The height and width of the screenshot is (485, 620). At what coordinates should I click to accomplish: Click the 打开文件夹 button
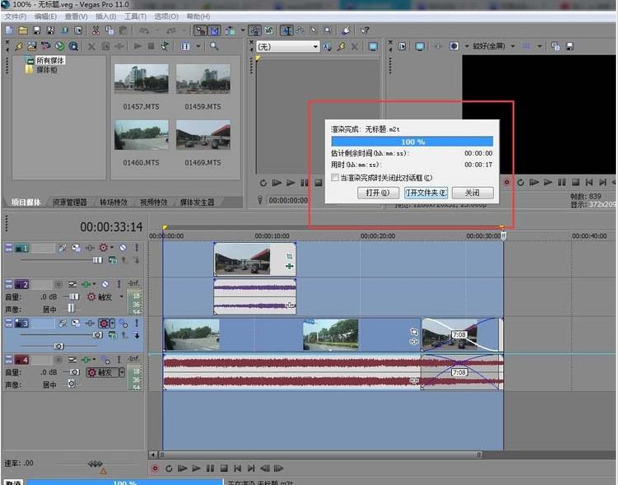pos(426,193)
